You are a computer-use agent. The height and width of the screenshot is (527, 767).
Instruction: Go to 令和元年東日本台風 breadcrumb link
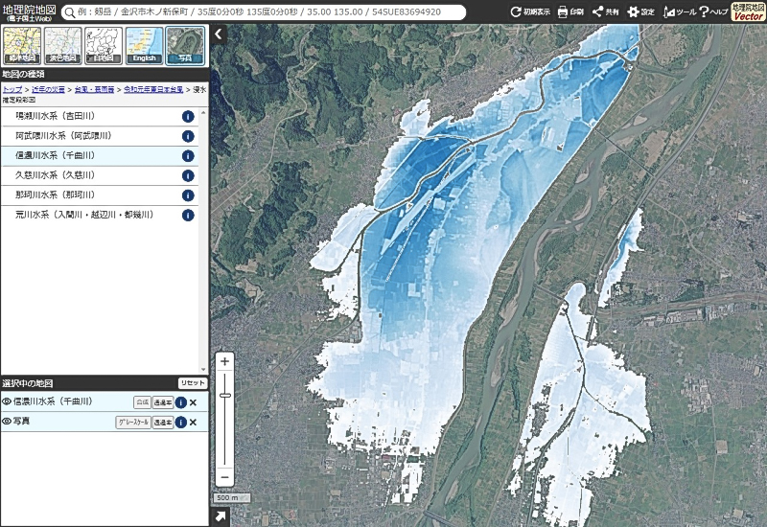click(x=153, y=89)
